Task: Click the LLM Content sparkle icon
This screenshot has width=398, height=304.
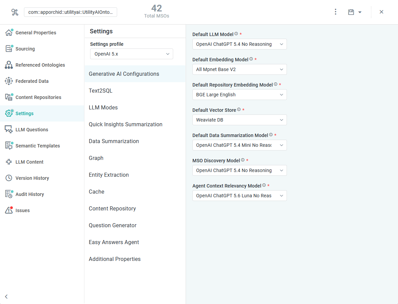Action: coord(9,162)
